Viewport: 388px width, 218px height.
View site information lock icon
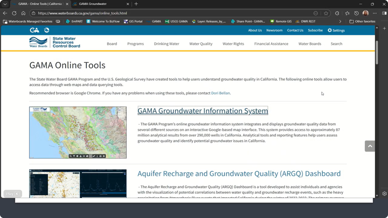coord(33,13)
